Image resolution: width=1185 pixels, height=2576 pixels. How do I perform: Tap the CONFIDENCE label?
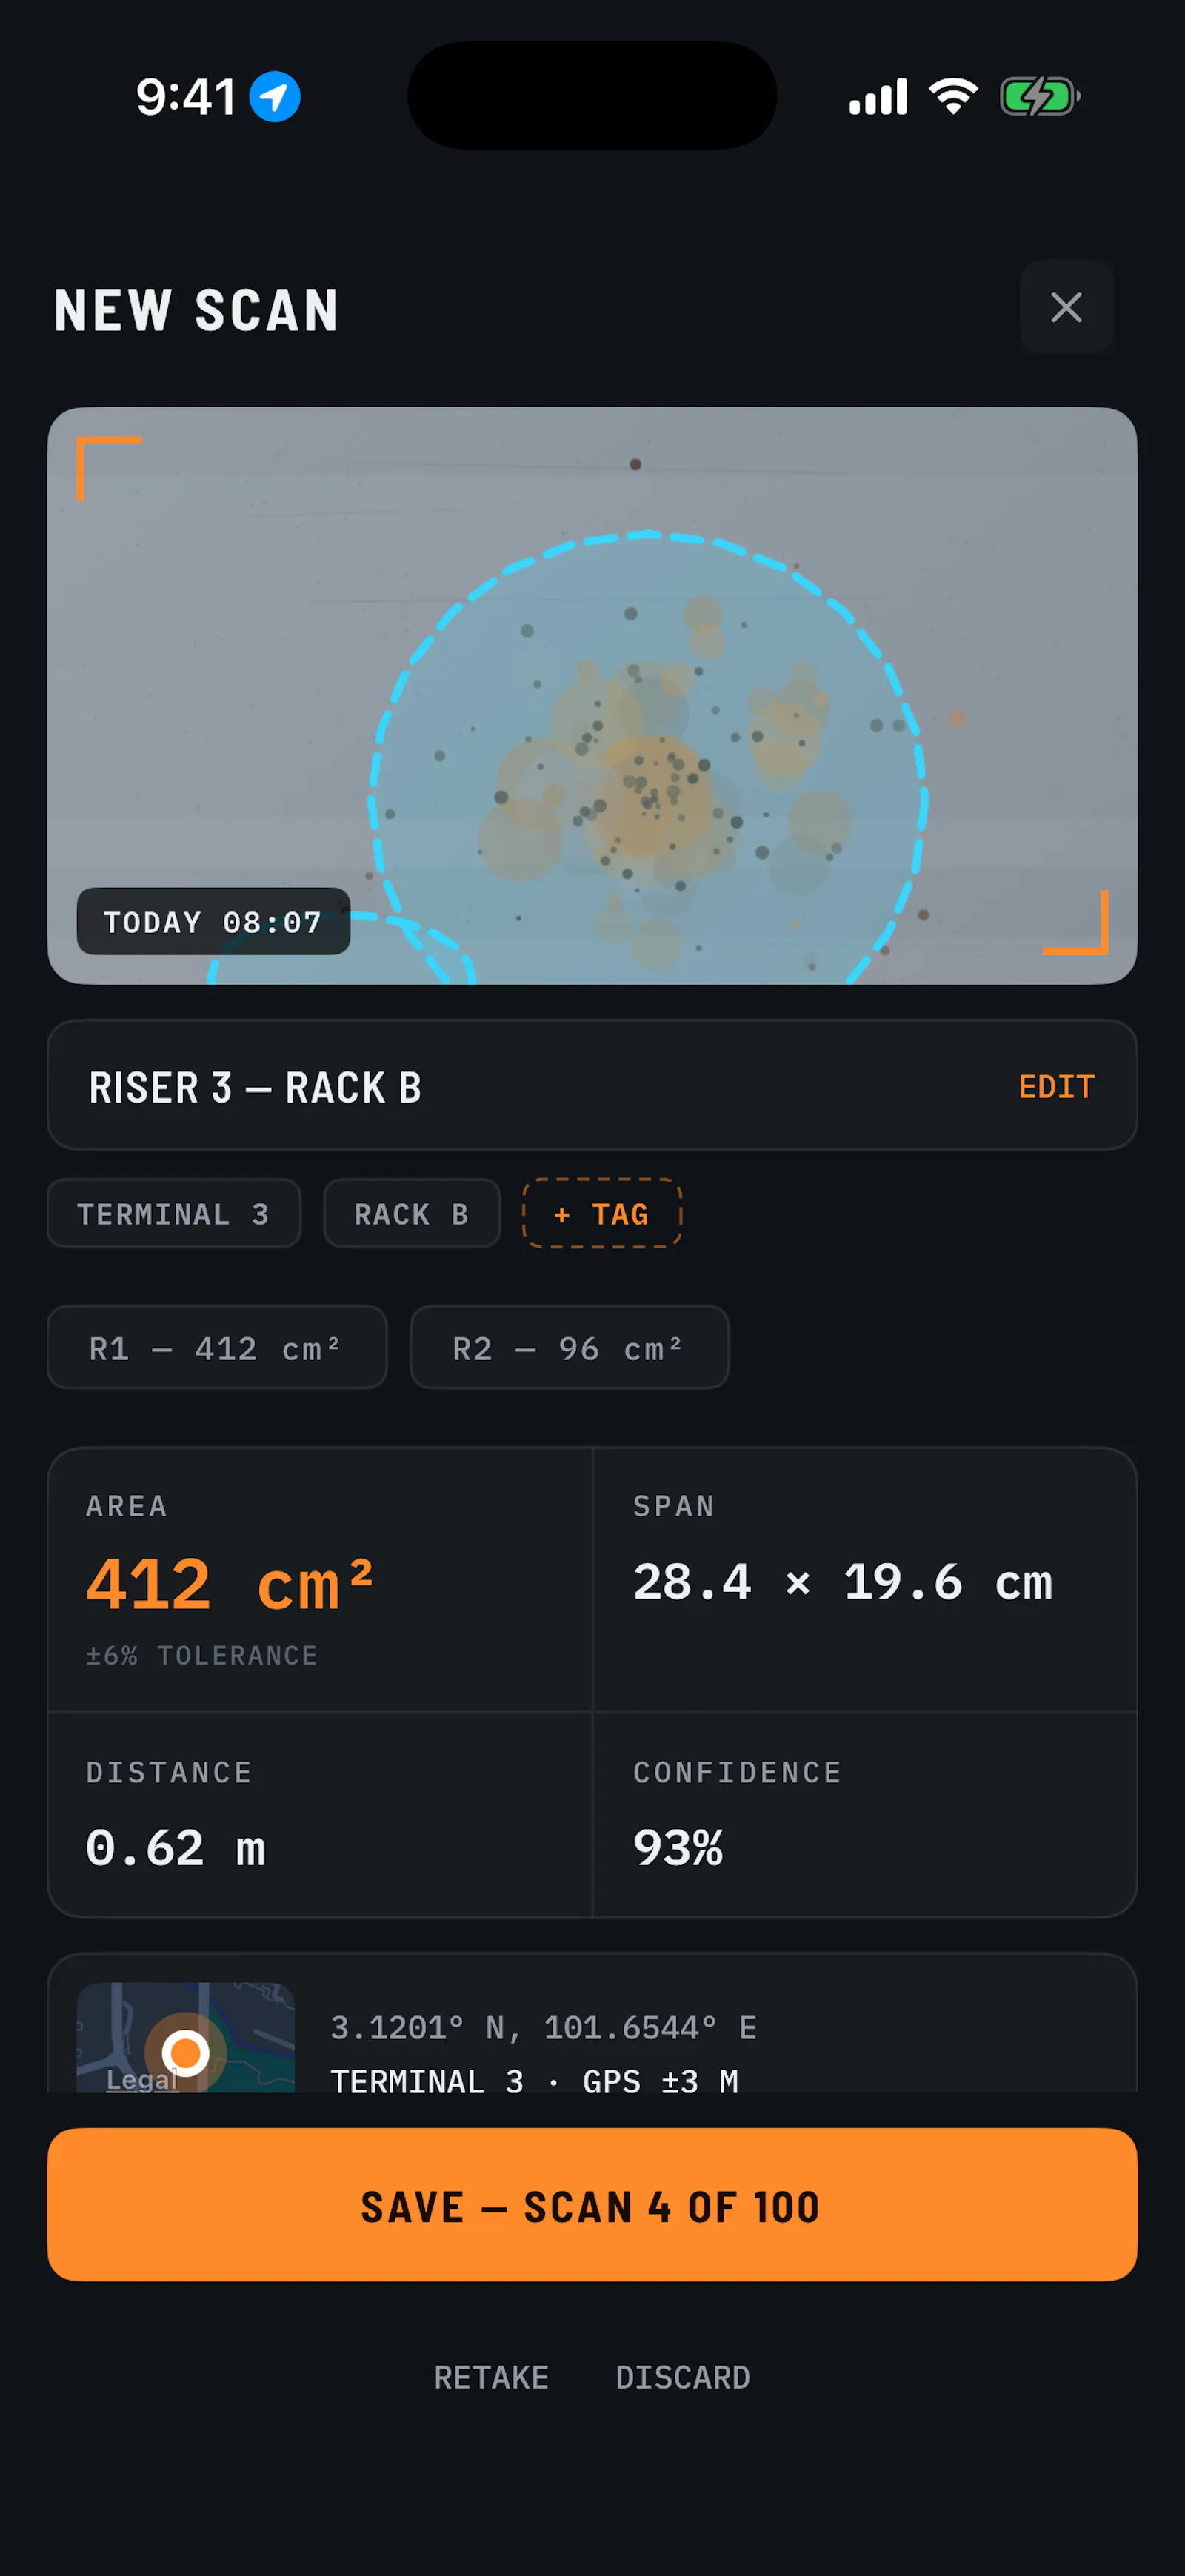(737, 1772)
